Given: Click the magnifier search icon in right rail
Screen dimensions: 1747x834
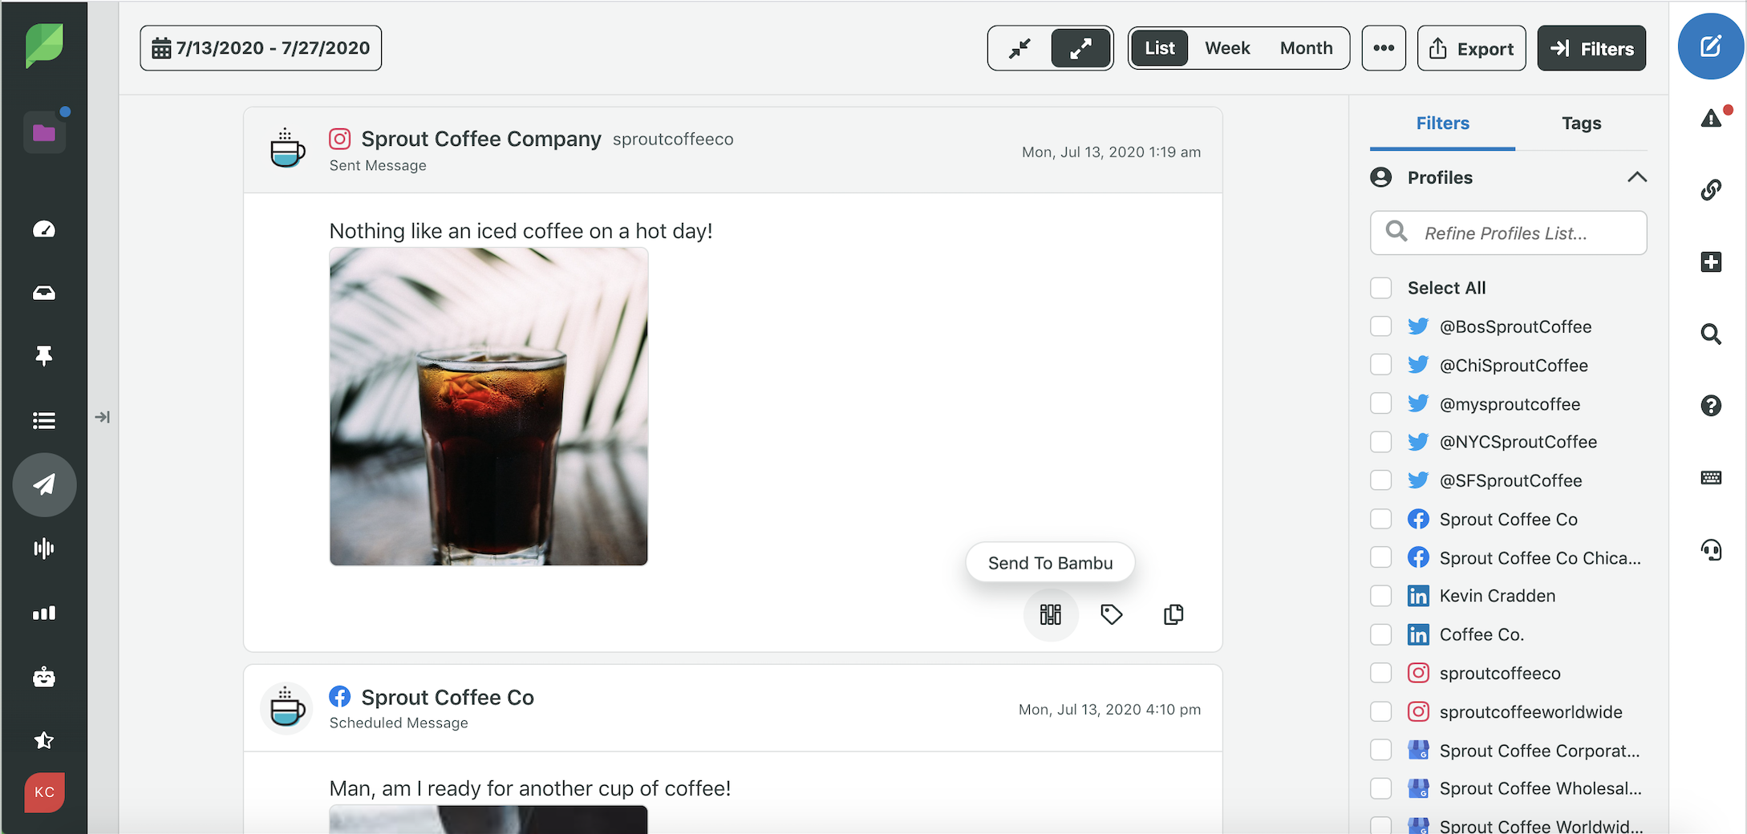Looking at the screenshot, I should click(x=1711, y=334).
